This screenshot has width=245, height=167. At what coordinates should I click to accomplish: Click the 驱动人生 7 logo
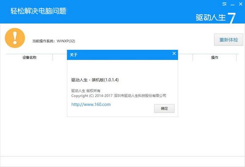[x=216, y=17]
